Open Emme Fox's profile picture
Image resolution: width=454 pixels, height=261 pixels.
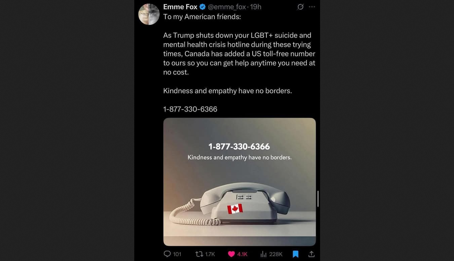(x=149, y=14)
